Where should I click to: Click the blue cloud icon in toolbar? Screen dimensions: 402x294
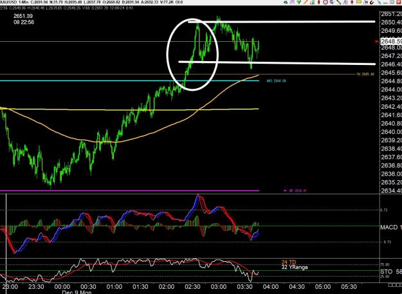coord(286,2)
